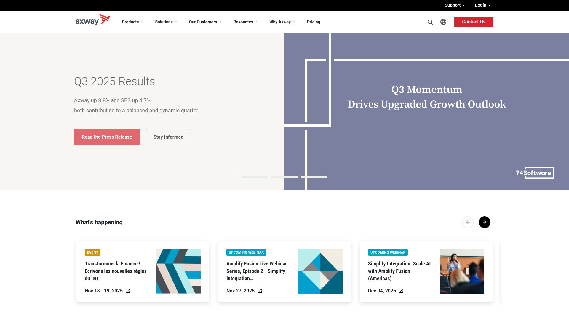
Task: Click the left arrow in What's happening
Action: coord(468,222)
